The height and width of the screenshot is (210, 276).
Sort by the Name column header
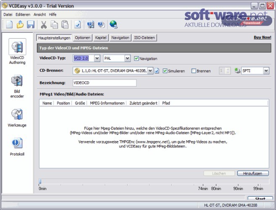tap(47, 103)
